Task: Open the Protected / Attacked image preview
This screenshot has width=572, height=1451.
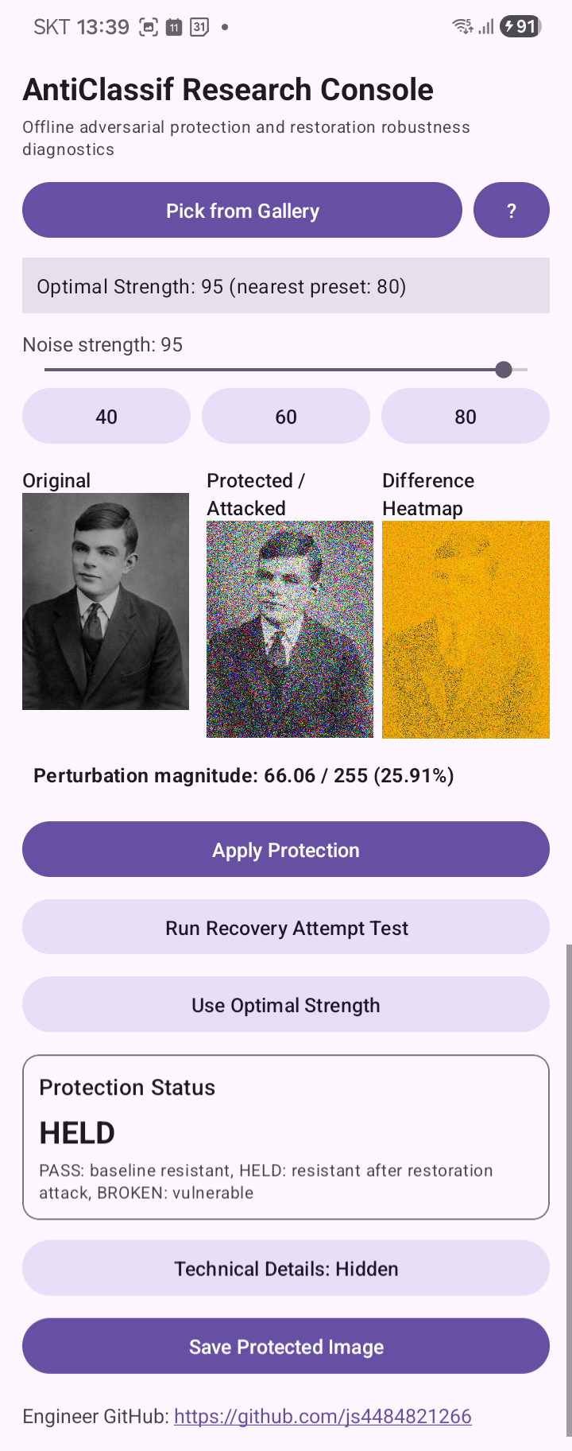Action: [x=290, y=629]
